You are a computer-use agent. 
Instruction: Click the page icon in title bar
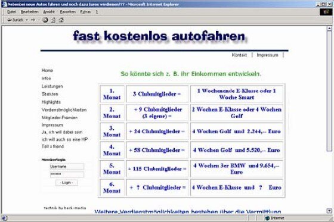4,4
